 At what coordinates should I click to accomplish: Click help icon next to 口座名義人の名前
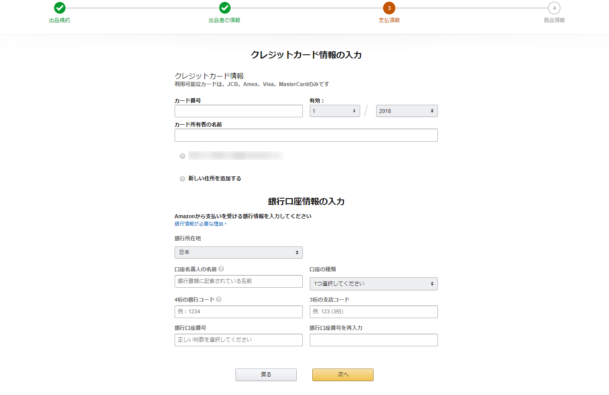pos(221,269)
